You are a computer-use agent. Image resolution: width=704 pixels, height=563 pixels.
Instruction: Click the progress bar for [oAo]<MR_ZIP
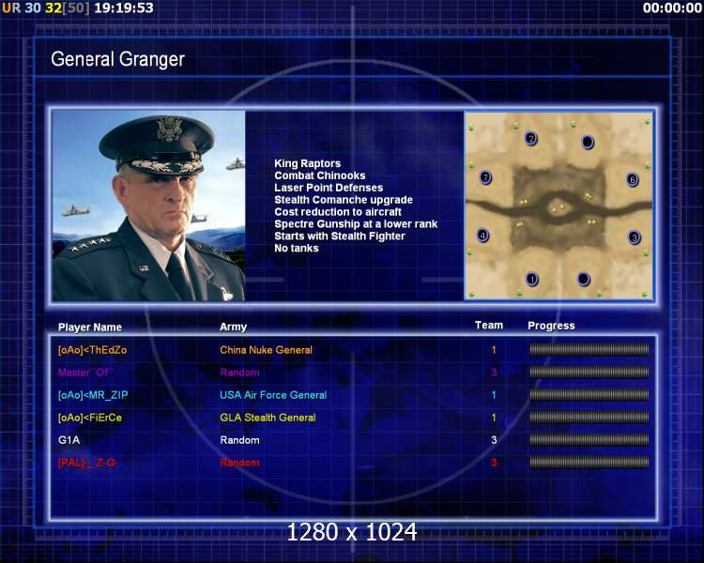tap(589, 395)
